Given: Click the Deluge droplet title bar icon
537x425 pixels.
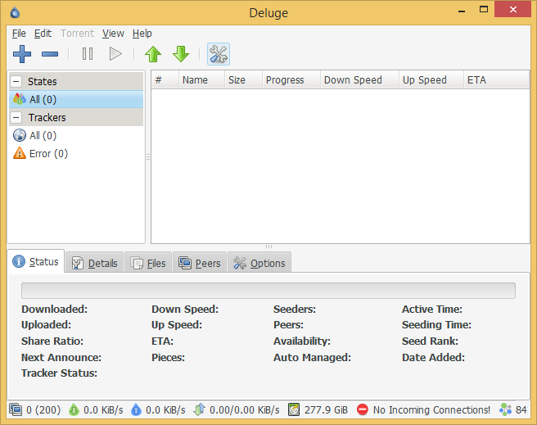Looking at the screenshot, I should click(15, 12).
